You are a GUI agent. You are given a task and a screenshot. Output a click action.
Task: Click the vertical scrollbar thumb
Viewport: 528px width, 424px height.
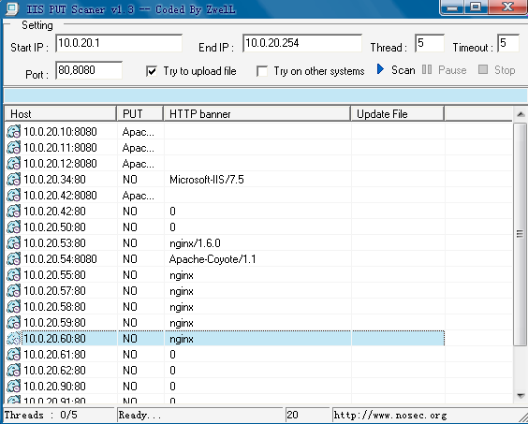coord(521,234)
